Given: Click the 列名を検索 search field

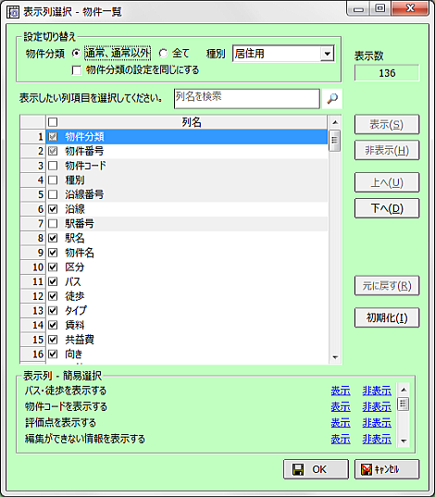Looking at the screenshot, I should click(x=247, y=99).
